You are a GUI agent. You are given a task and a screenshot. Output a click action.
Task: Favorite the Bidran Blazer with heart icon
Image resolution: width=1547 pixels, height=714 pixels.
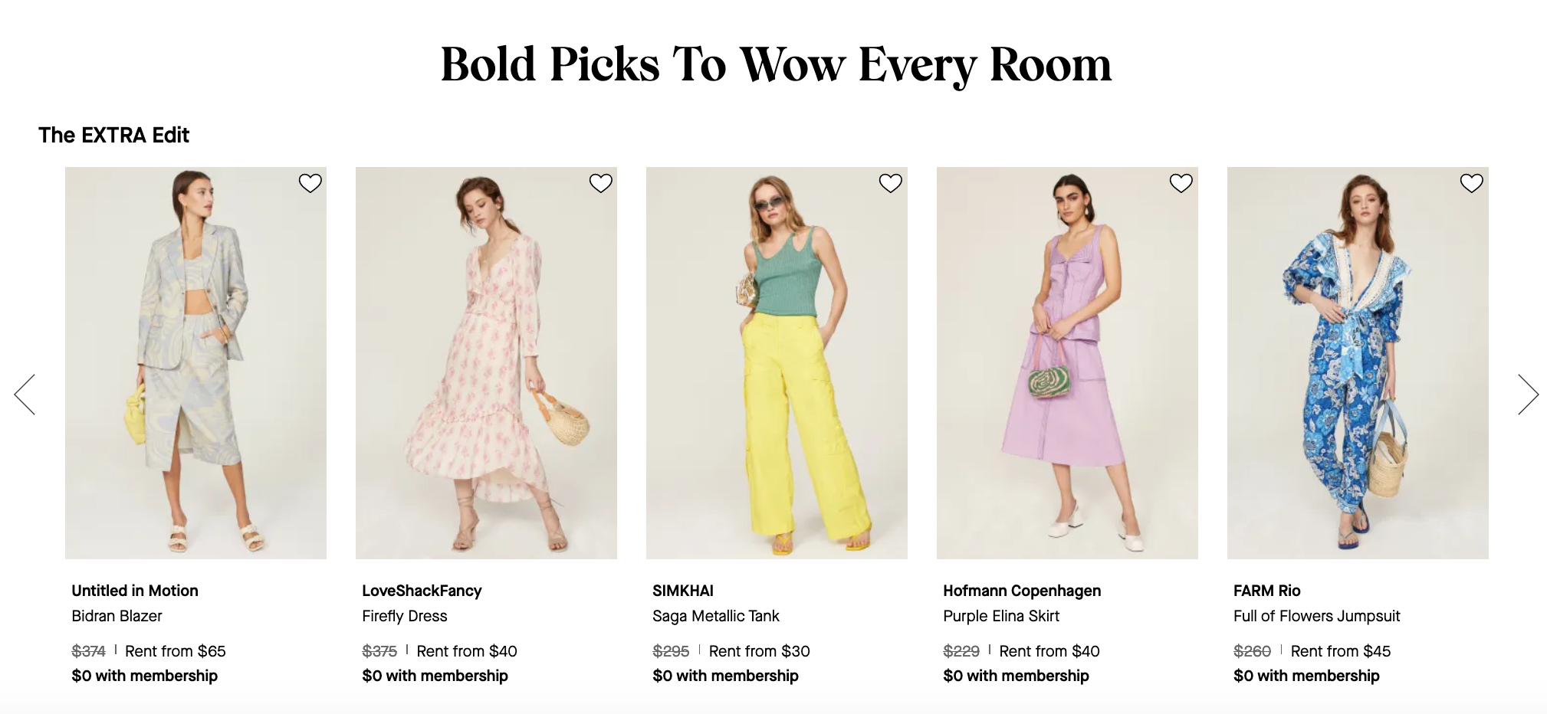[x=310, y=183]
